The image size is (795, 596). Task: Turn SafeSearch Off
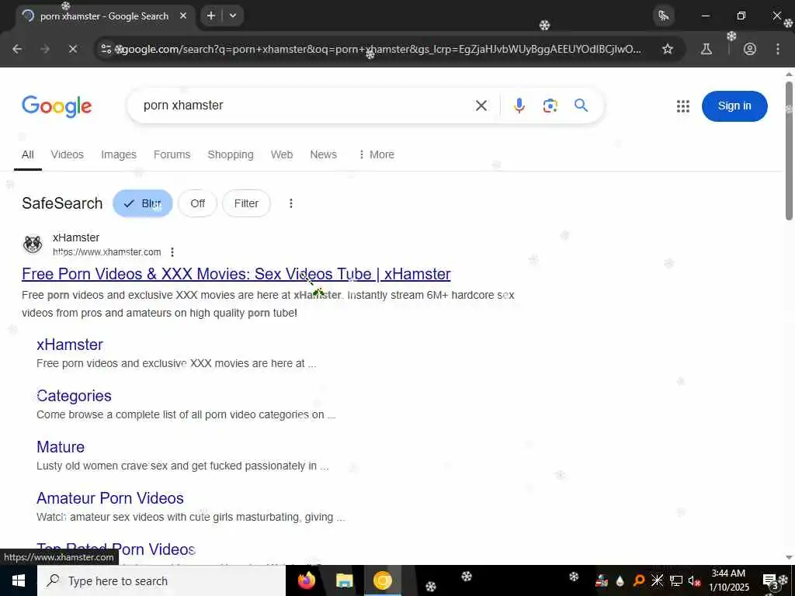click(x=198, y=203)
